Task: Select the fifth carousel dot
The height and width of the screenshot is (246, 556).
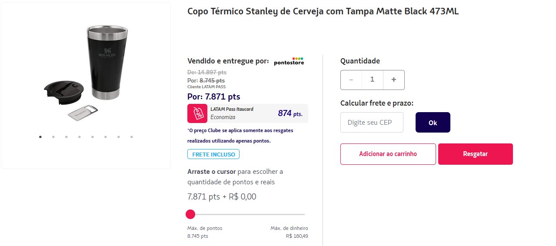Action: tap(93, 136)
